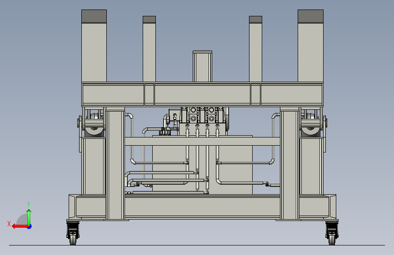394x255 pixels.
Task: Select the tall far-left upright post
Action: (94, 46)
